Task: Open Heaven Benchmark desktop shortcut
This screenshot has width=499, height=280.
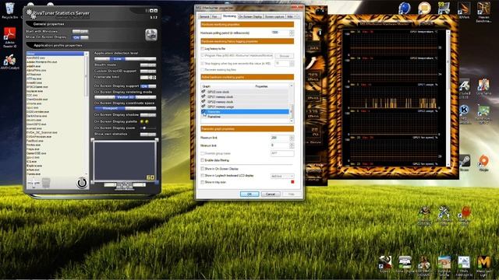Action: point(483,12)
